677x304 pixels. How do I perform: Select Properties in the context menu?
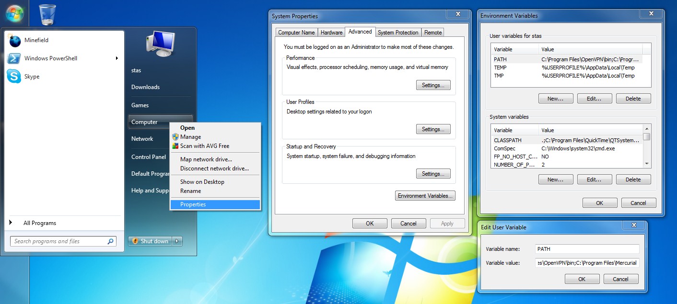pos(193,204)
